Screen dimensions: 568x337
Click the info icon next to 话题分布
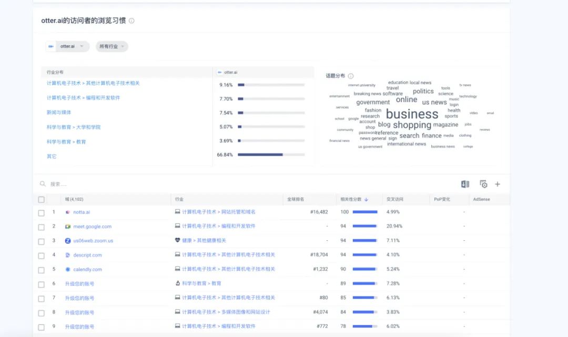[351, 76]
